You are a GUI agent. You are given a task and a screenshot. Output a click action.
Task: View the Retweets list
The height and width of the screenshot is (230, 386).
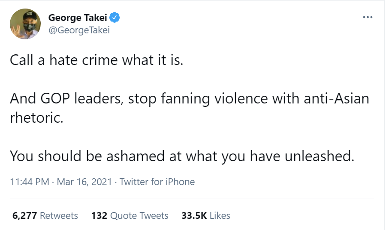coord(59,215)
